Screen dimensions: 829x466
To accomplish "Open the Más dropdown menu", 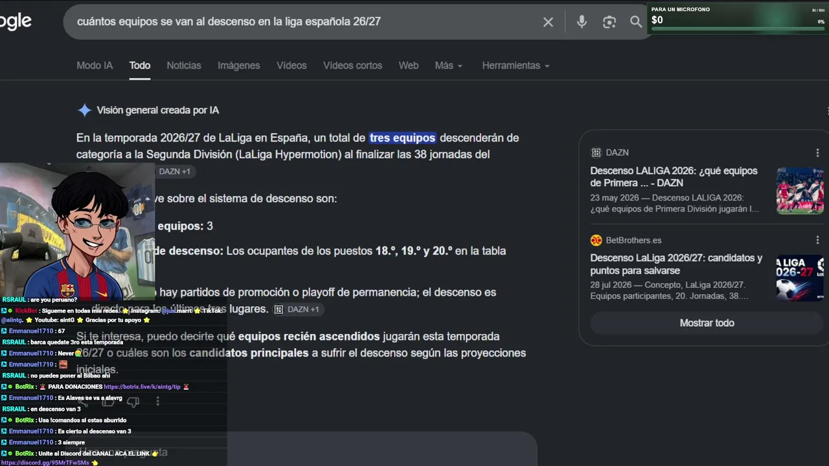I will pyautogui.click(x=448, y=65).
